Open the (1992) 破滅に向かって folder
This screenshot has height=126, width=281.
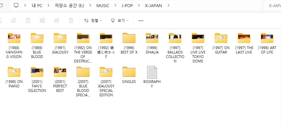(106, 45)
